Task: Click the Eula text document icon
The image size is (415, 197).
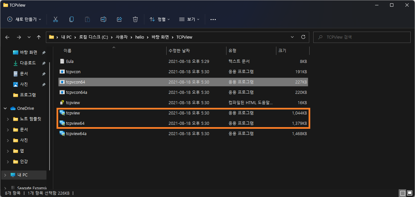Action: (x=62, y=61)
